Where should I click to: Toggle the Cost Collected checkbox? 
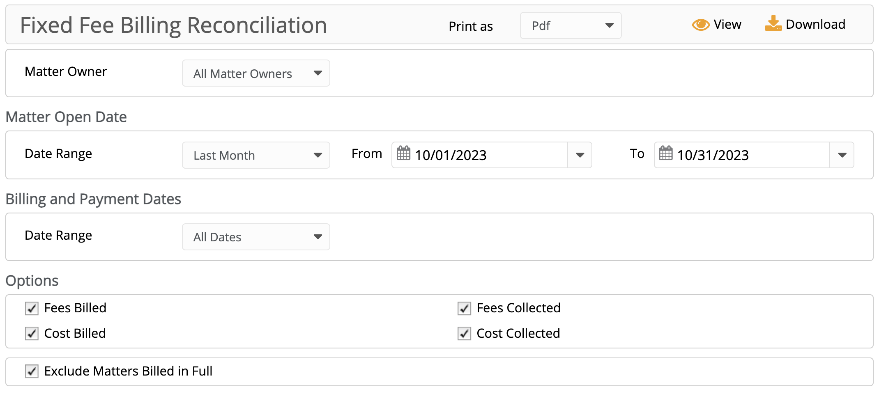coord(464,333)
